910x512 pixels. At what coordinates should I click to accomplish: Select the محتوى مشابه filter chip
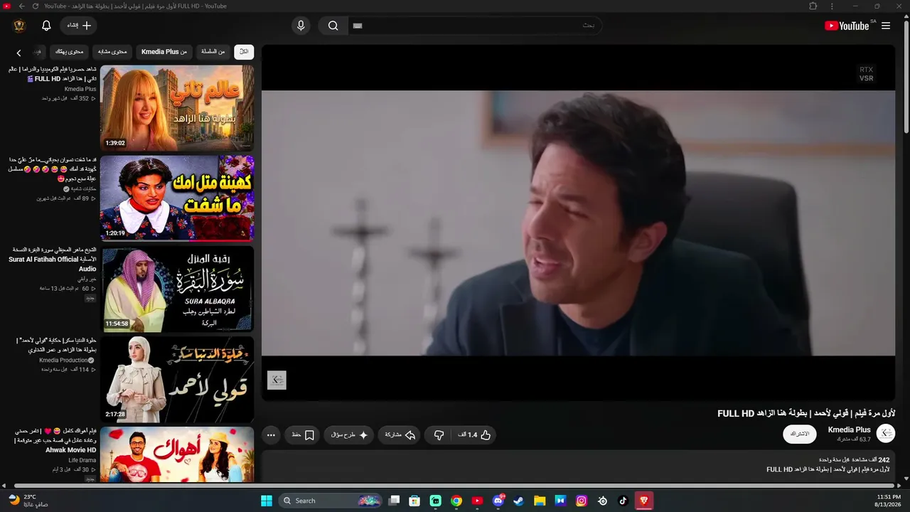point(112,51)
